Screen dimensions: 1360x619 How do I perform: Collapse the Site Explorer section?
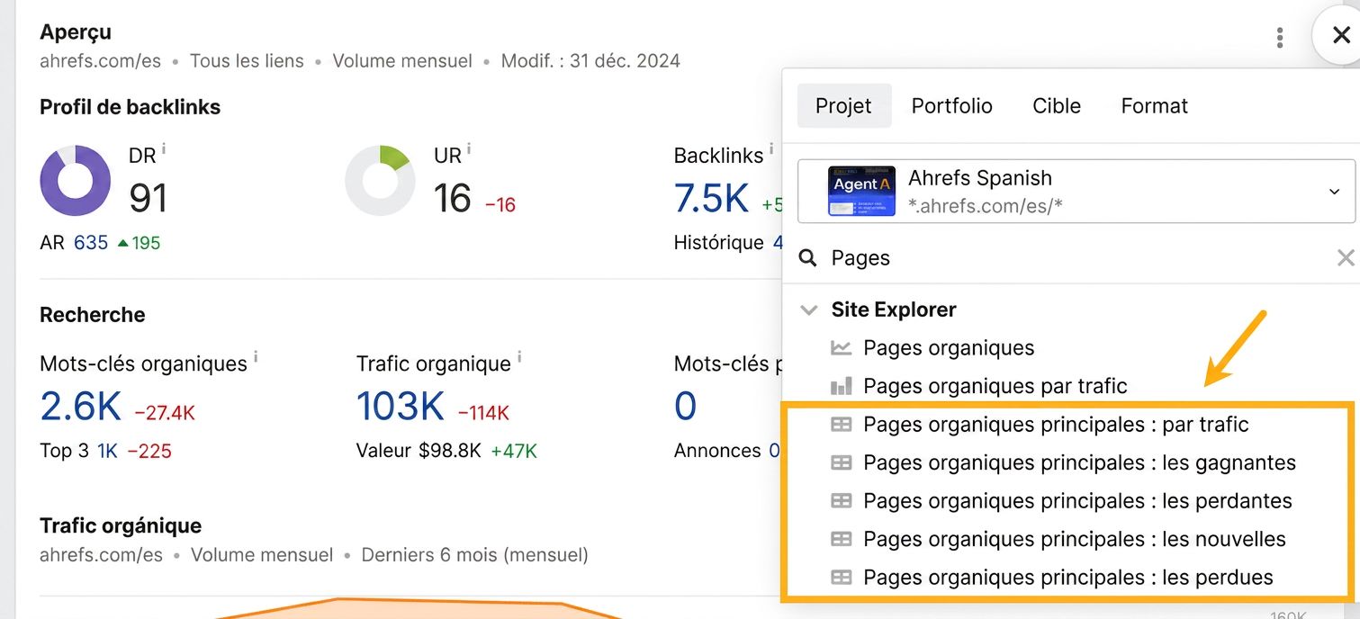pos(808,310)
